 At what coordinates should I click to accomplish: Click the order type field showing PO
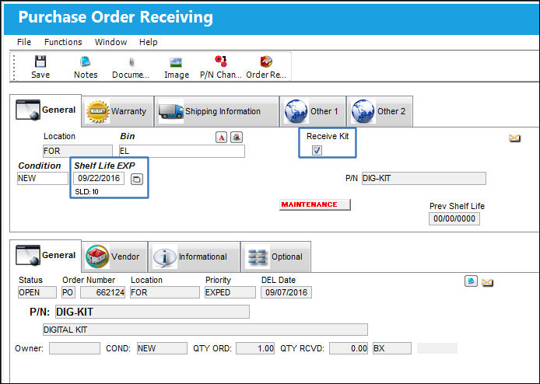click(x=68, y=292)
